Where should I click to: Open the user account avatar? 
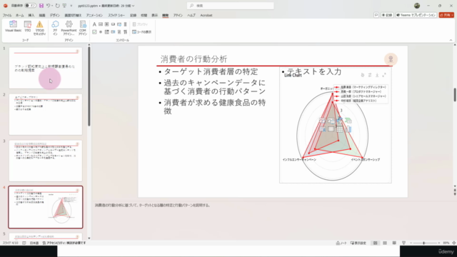click(x=417, y=6)
